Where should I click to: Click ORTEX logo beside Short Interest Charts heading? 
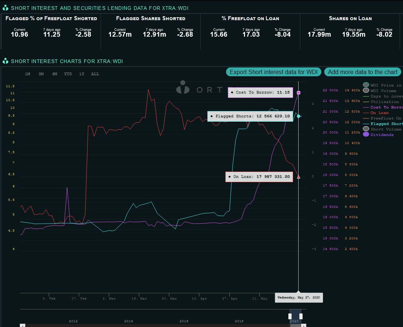pyautogui.click(x=5, y=61)
